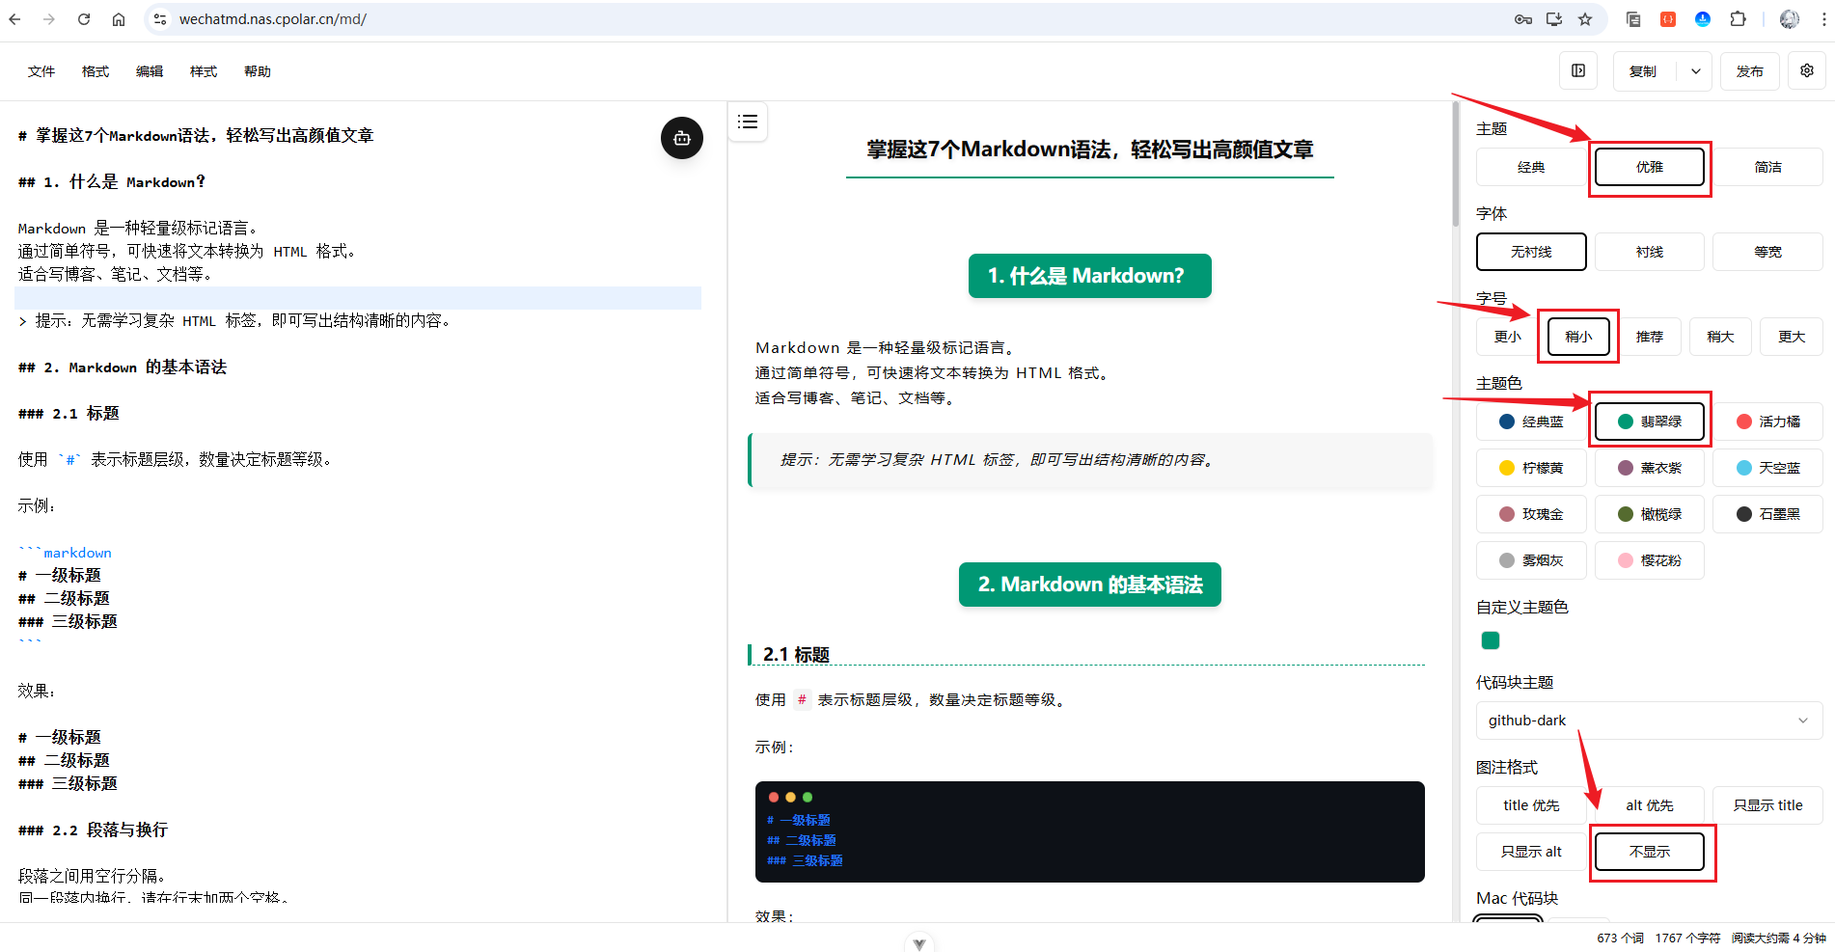Image resolution: width=1835 pixels, height=952 pixels.
Task: Select the 简洁 theme
Action: pos(1768,167)
